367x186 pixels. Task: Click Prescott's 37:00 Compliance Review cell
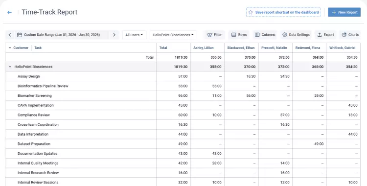(285, 115)
